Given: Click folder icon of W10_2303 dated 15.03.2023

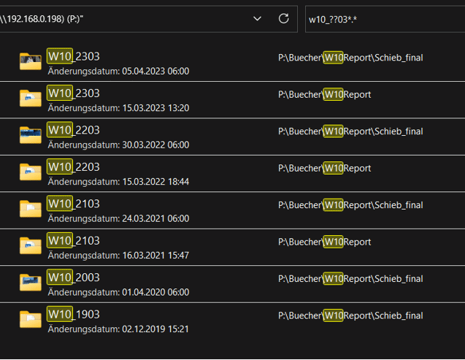Looking at the screenshot, I should pos(30,99).
